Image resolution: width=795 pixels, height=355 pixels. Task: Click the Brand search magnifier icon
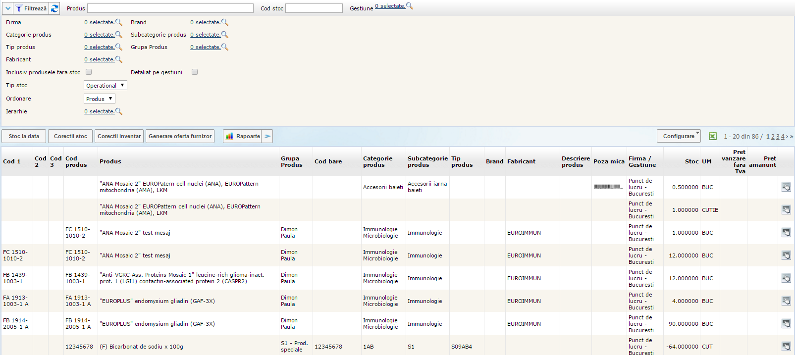point(225,22)
